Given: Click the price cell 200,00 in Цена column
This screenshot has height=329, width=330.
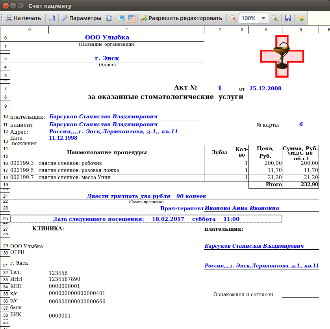Looking at the screenshot, I should click(x=265, y=163).
